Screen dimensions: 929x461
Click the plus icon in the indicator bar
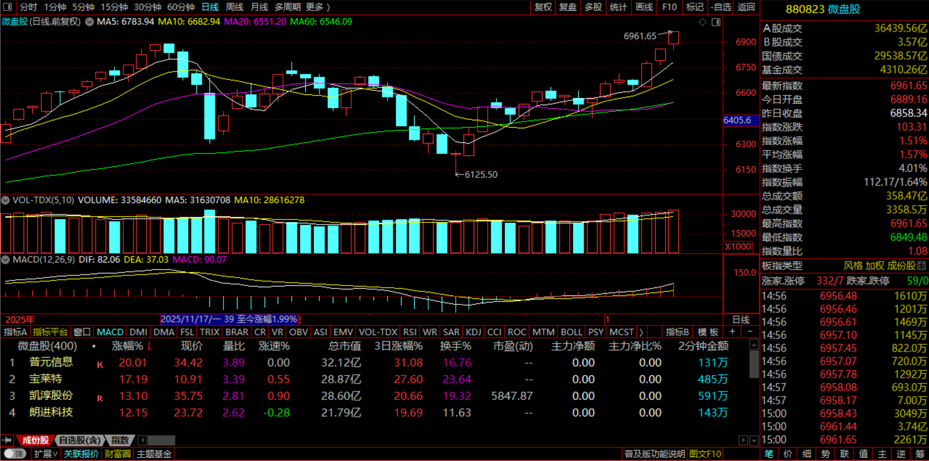[x=732, y=332]
